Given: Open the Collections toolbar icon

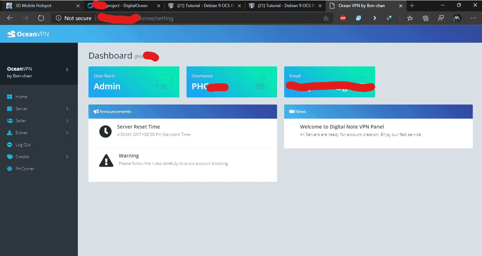Looking at the screenshot, I should 426,18.
